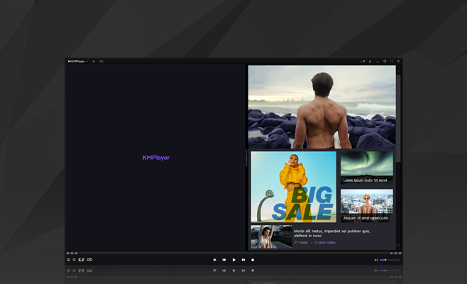Viewport: 467px width, 284px height.
Task: Collapse the side panel using divider handle
Action: click(246, 158)
